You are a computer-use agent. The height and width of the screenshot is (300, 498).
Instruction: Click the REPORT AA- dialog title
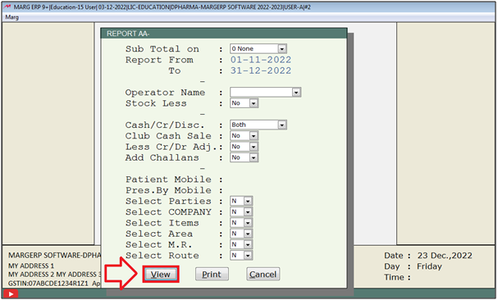pos(128,34)
